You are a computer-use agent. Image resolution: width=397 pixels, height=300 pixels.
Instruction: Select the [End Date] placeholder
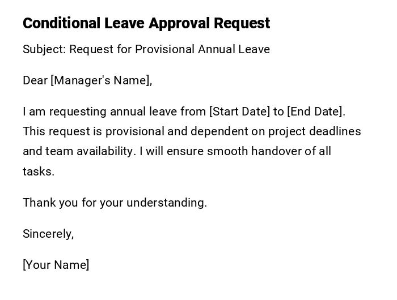click(x=316, y=112)
